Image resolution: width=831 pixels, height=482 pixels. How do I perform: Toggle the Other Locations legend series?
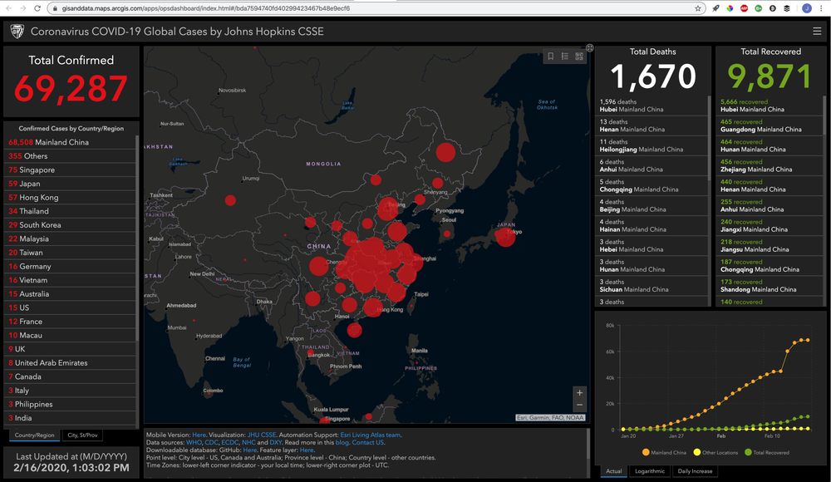tap(715, 452)
